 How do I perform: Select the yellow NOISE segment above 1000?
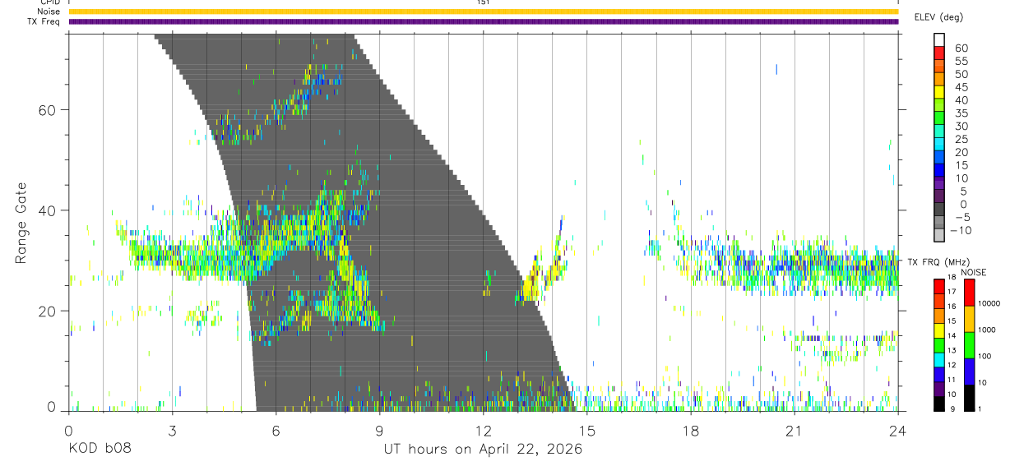pos(970,319)
